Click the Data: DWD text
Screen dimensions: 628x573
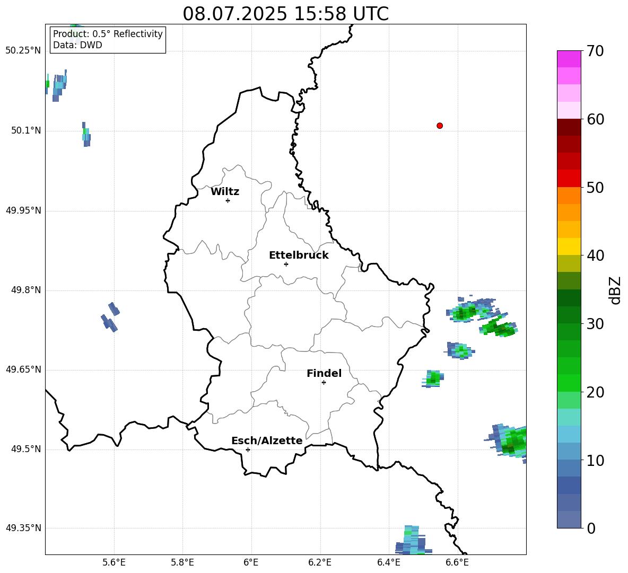pos(77,45)
